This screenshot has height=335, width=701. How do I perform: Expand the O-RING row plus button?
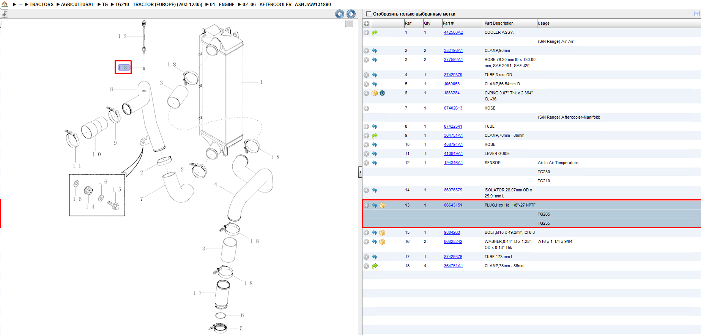[366, 93]
